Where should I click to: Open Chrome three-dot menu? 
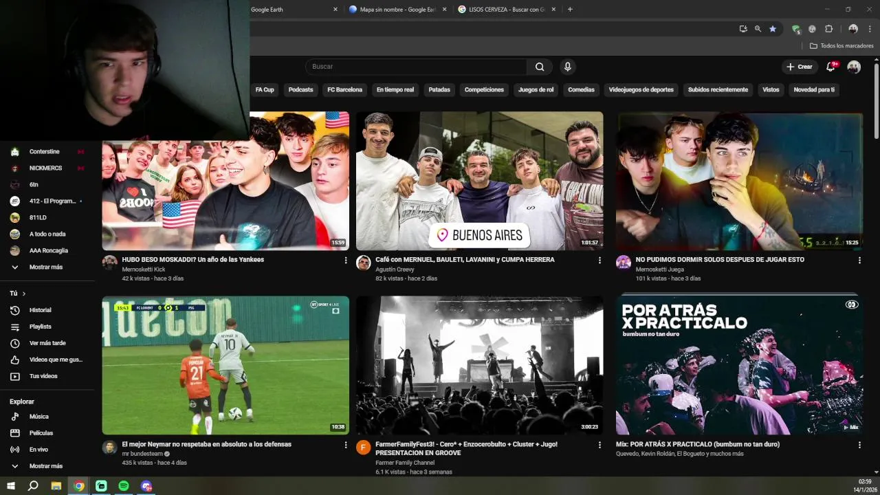870,29
